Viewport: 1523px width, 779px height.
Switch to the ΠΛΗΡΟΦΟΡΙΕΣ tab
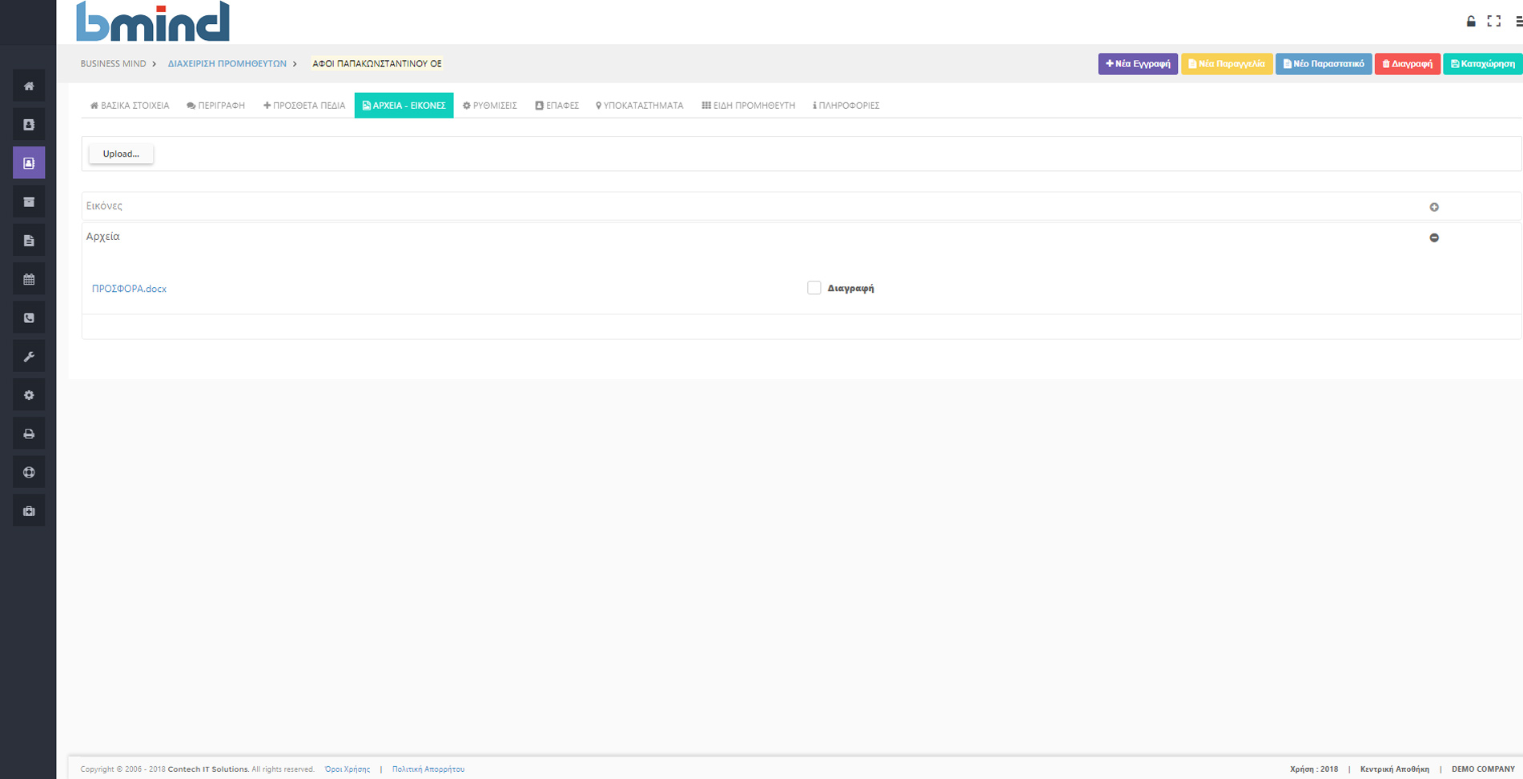(846, 106)
